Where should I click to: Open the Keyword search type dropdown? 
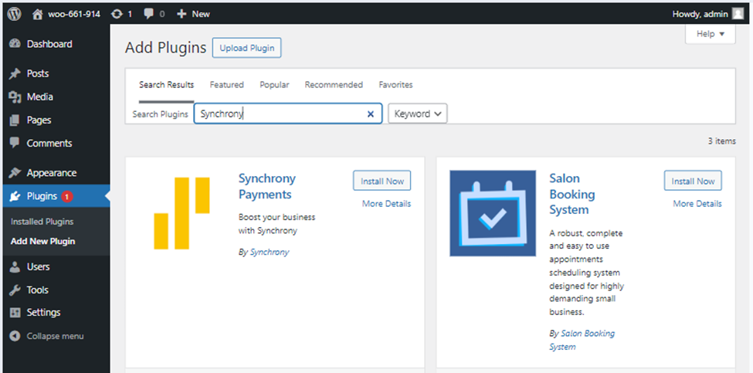tap(417, 114)
